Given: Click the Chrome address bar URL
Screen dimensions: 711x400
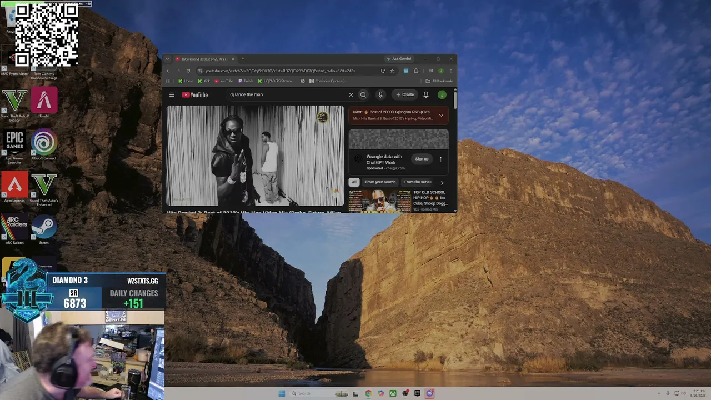Looking at the screenshot, I should click(280, 71).
